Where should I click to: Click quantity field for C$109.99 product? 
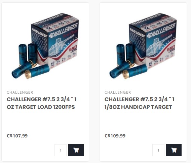[158, 150]
